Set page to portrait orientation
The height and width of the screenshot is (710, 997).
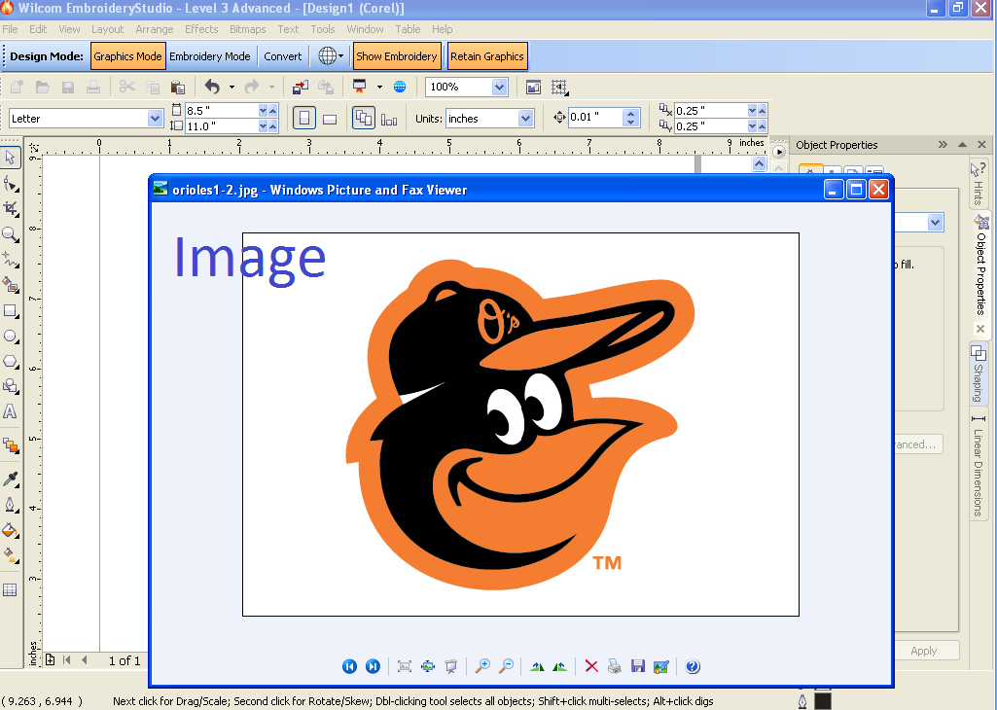point(303,119)
